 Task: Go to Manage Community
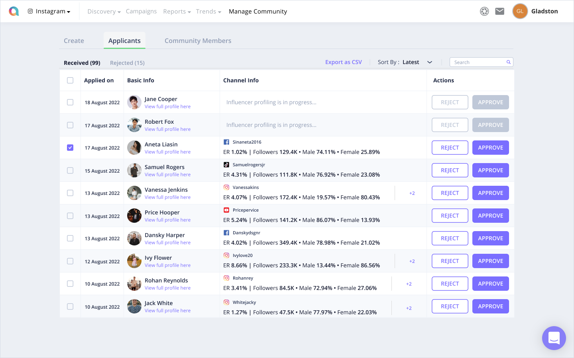pyautogui.click(x=258, y=12)
